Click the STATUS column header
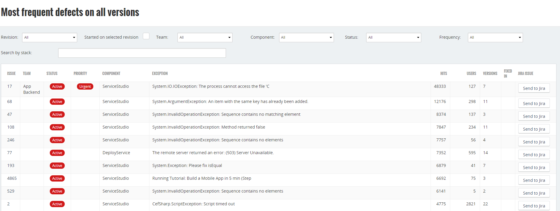 click(52, 74)
